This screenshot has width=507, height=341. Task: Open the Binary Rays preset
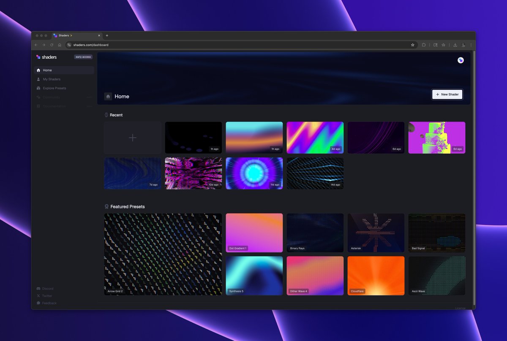[315, 233]
